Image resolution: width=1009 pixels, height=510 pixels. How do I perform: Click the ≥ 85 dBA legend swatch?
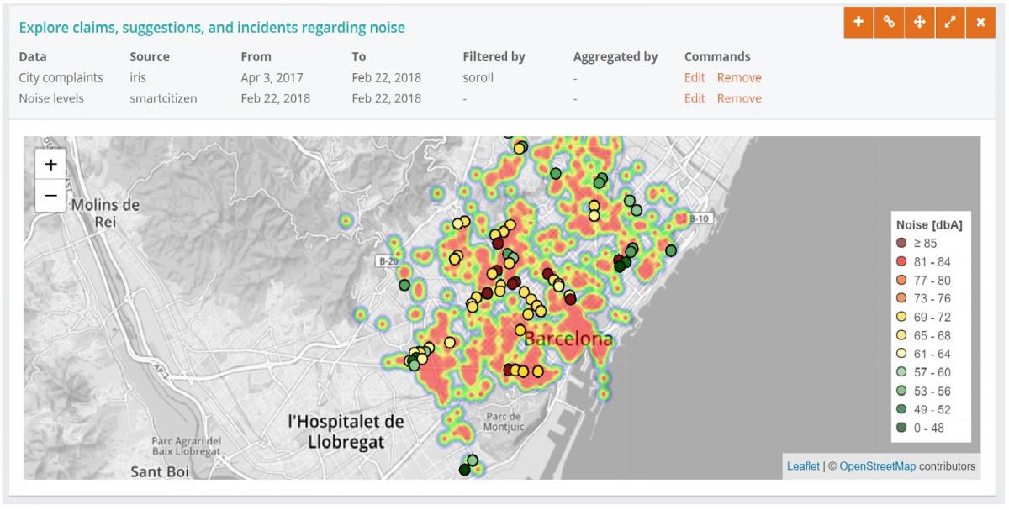(901, 244)
